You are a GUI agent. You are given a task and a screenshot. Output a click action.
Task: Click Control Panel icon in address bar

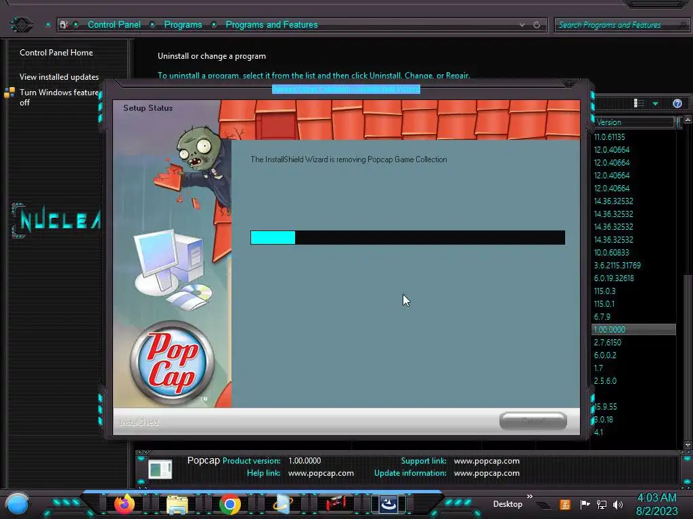(64, 25)
